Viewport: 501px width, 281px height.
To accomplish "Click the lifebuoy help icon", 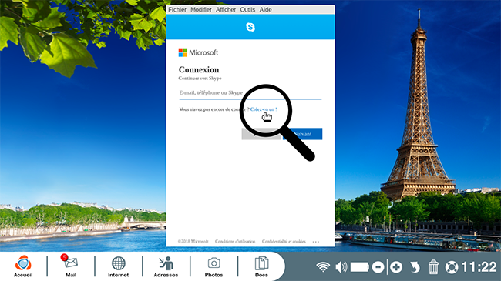I will [x=452, y=267].
